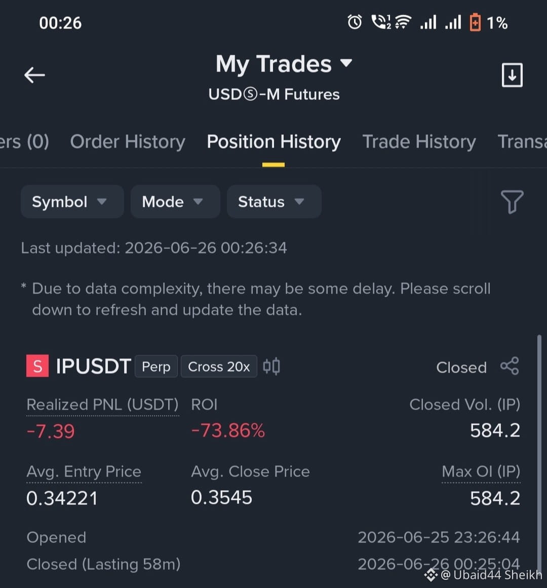Select the Position History tab

click(274, 142)
